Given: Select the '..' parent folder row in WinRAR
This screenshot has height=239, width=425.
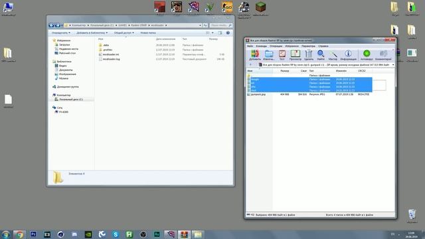Looking at the screenshot, I should [x=309, y=75].
